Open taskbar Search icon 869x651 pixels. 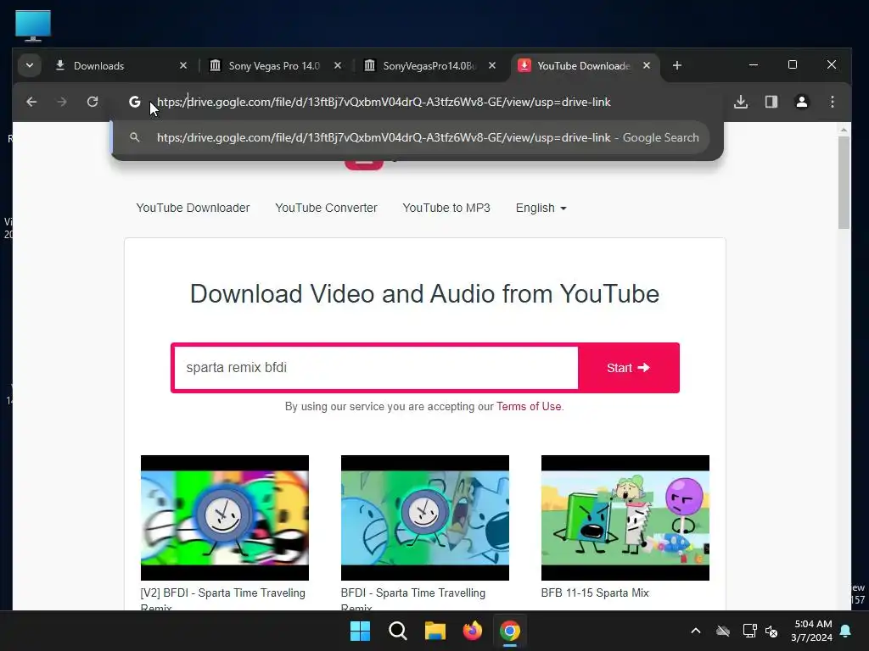pos(397,631)
